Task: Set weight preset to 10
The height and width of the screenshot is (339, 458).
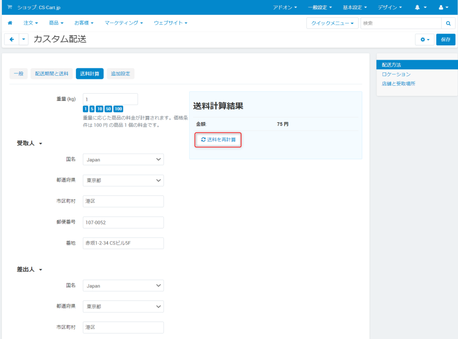Action: 99,109
